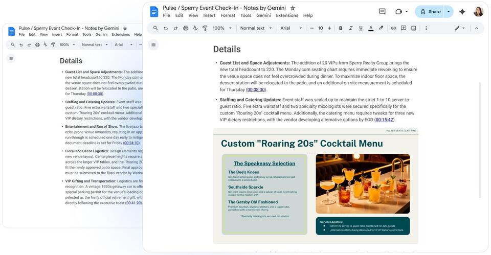Open the Gemini menu in front window
491x255 pixels.
tap(264, 15)
